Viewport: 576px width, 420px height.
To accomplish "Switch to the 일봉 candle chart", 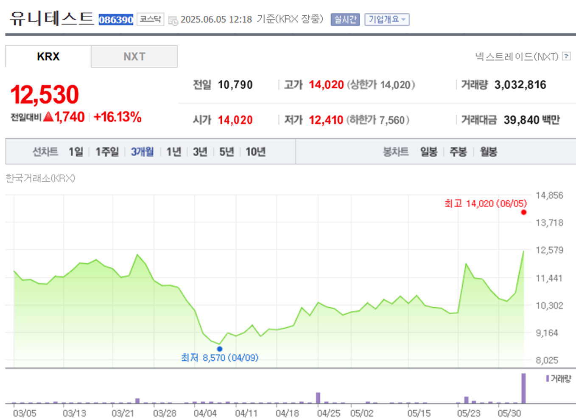I will coord(428,152).
